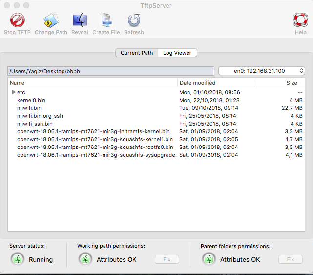Switch to the Current Path tab
The height and width of the screenshot is (275, 313).
[137, 53]
